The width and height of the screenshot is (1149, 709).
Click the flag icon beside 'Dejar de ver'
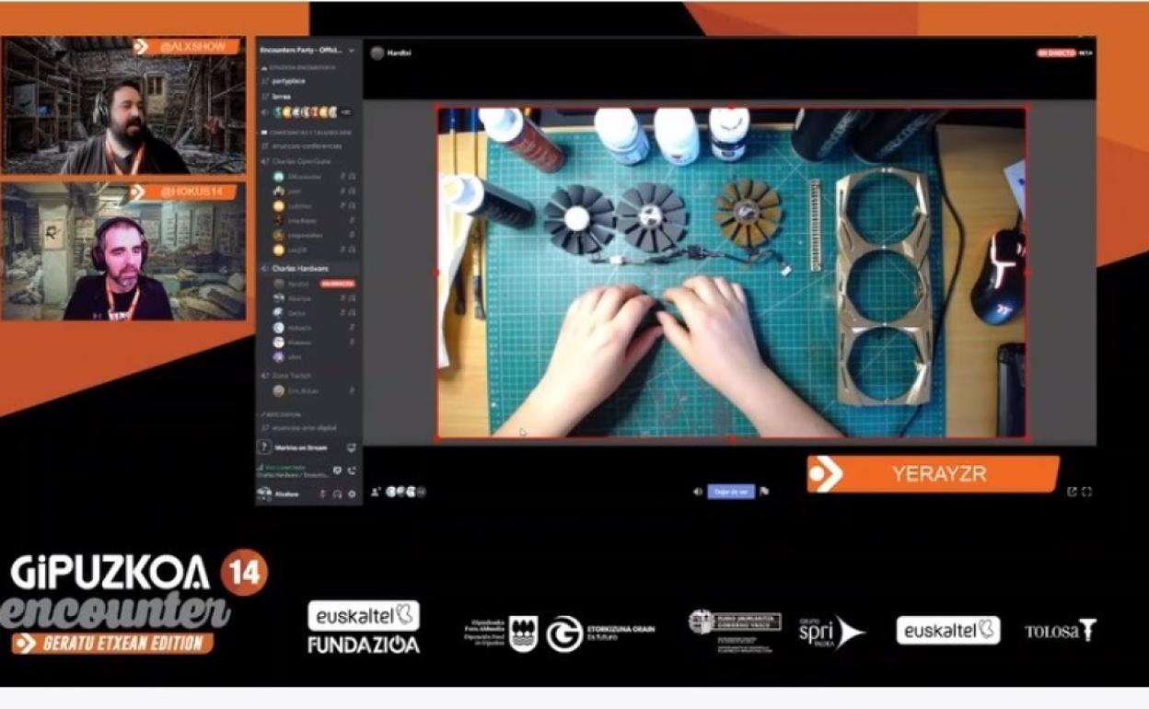pyautogui.click(x=764, y=492)
